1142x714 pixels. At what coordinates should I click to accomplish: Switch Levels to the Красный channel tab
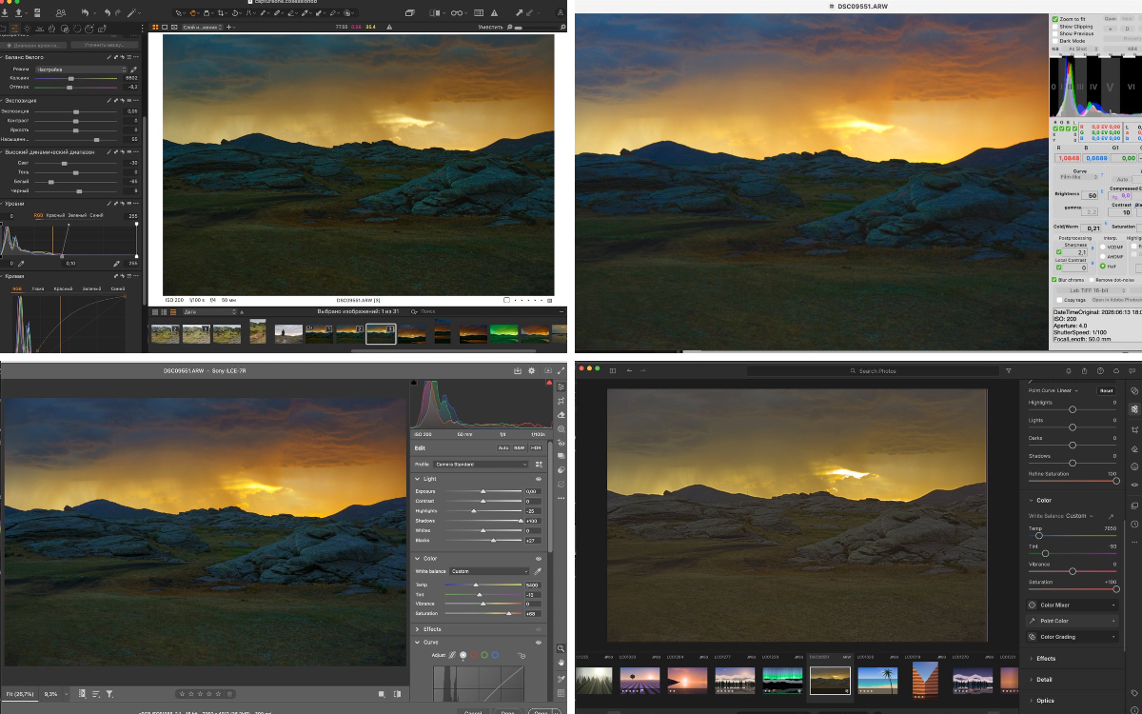point(55,215)
